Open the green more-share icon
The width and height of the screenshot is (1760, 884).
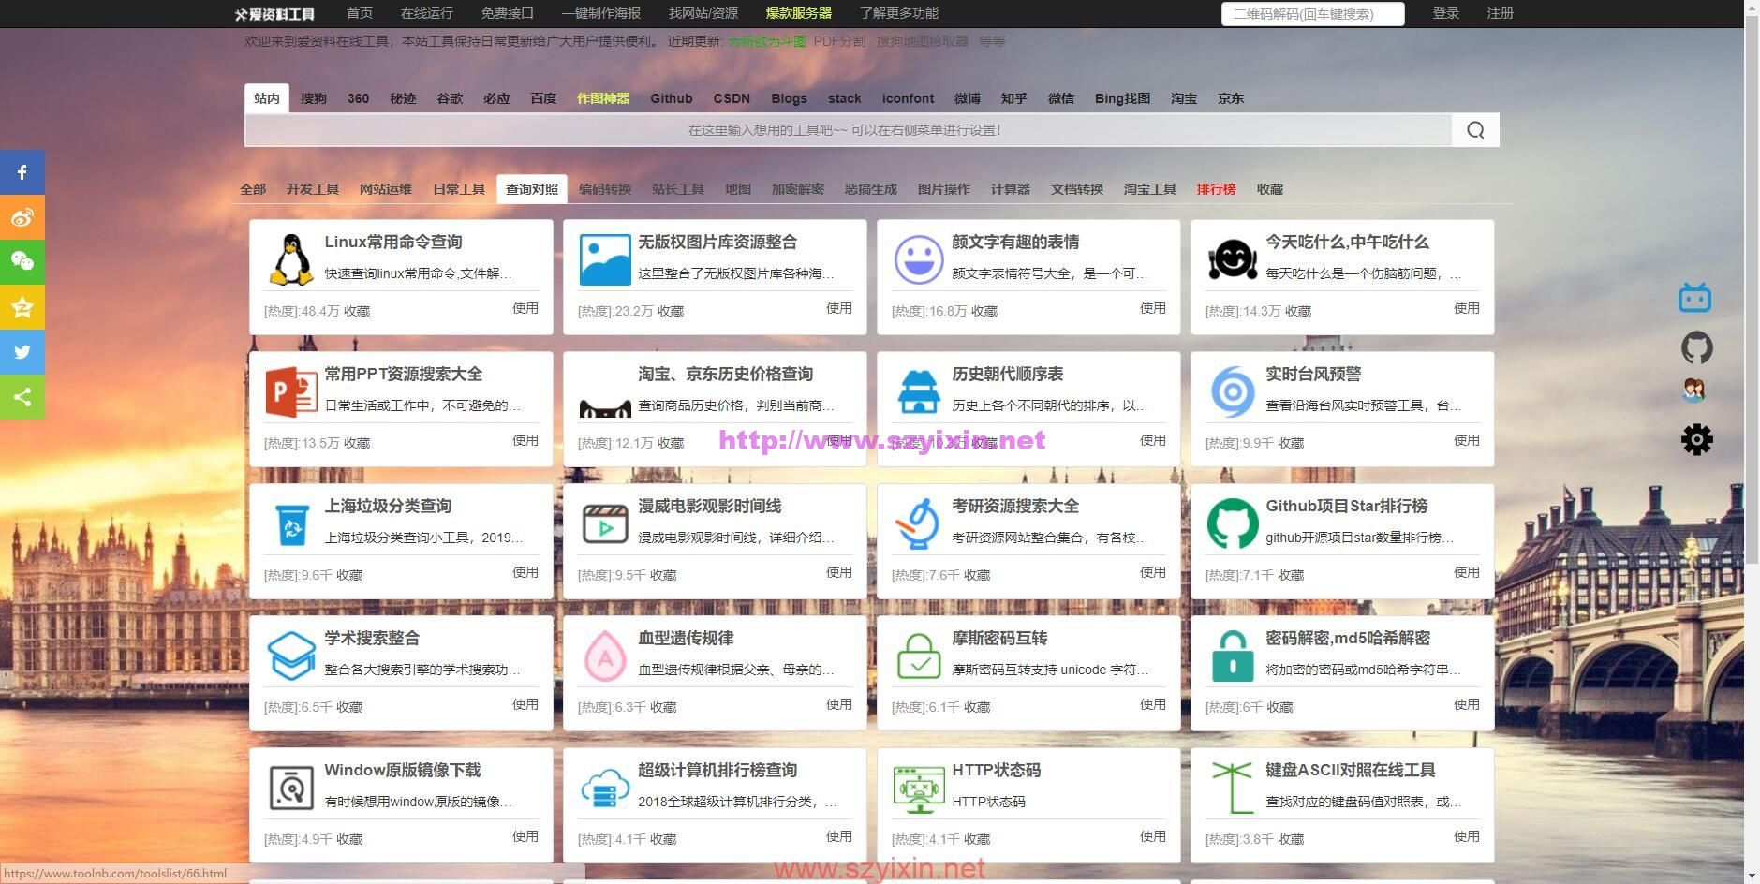pos(22,397)
